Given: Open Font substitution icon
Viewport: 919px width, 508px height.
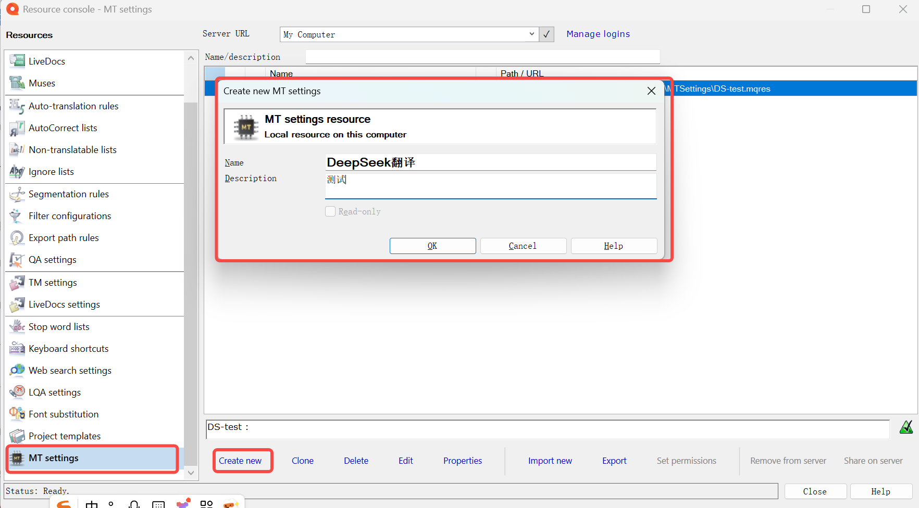Looking at the screenshot, I should coord(17,414).
